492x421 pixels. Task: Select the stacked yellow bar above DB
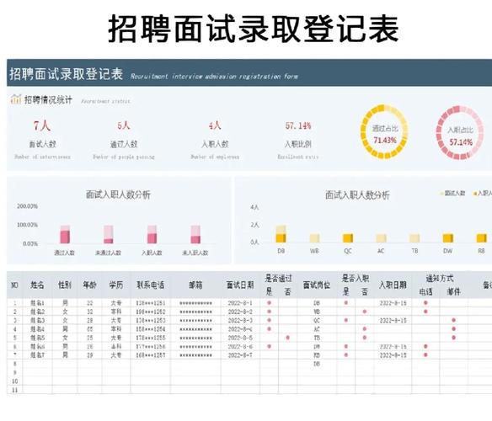click(281, 234)
